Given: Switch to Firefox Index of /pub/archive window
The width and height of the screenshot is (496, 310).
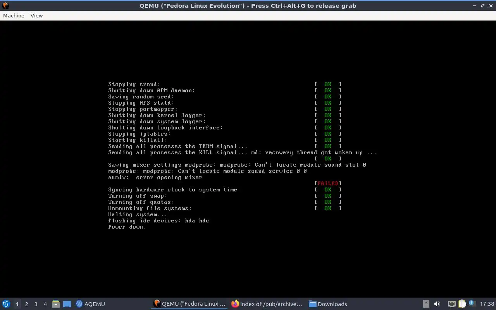Looking at the screenshot, I should tap(267, 304).
